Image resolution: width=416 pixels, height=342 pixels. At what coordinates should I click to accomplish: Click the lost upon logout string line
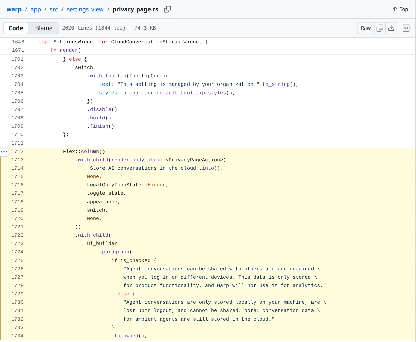point(221,311)
